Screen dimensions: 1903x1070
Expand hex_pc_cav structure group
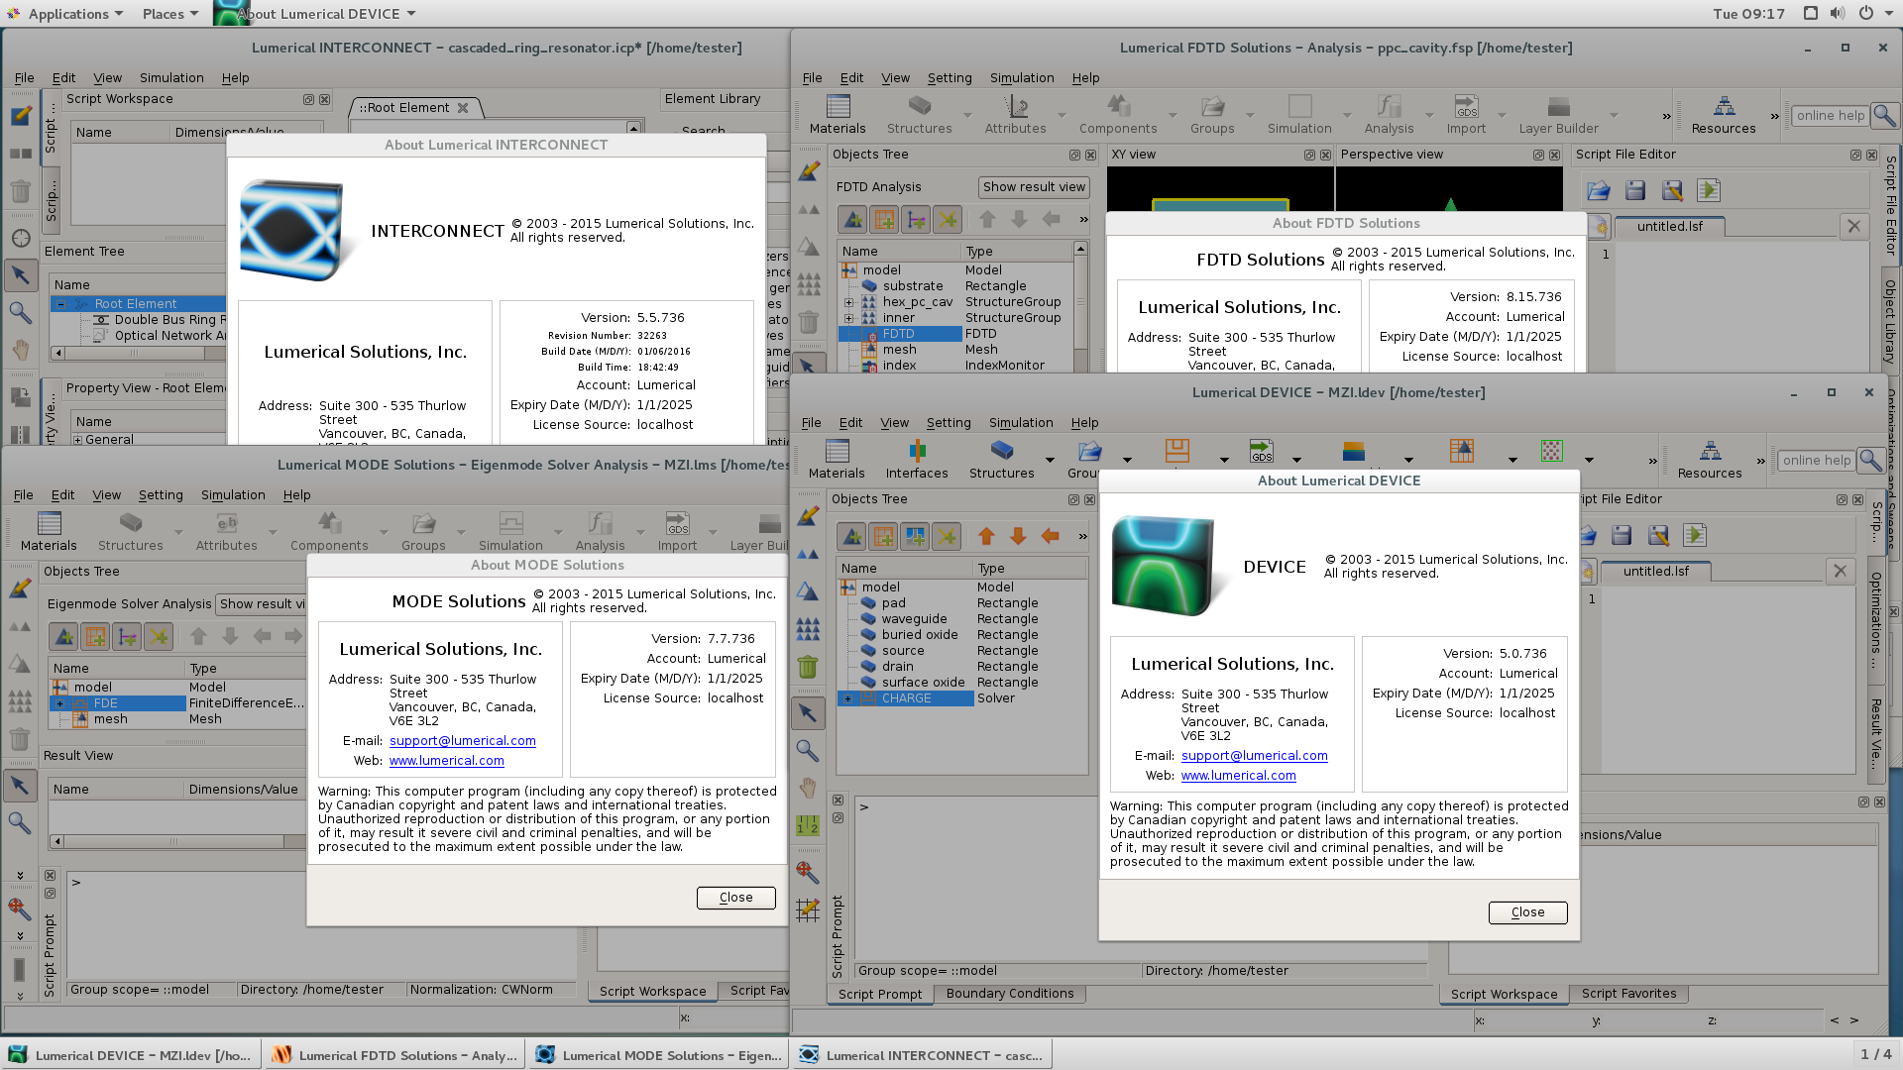848,302
